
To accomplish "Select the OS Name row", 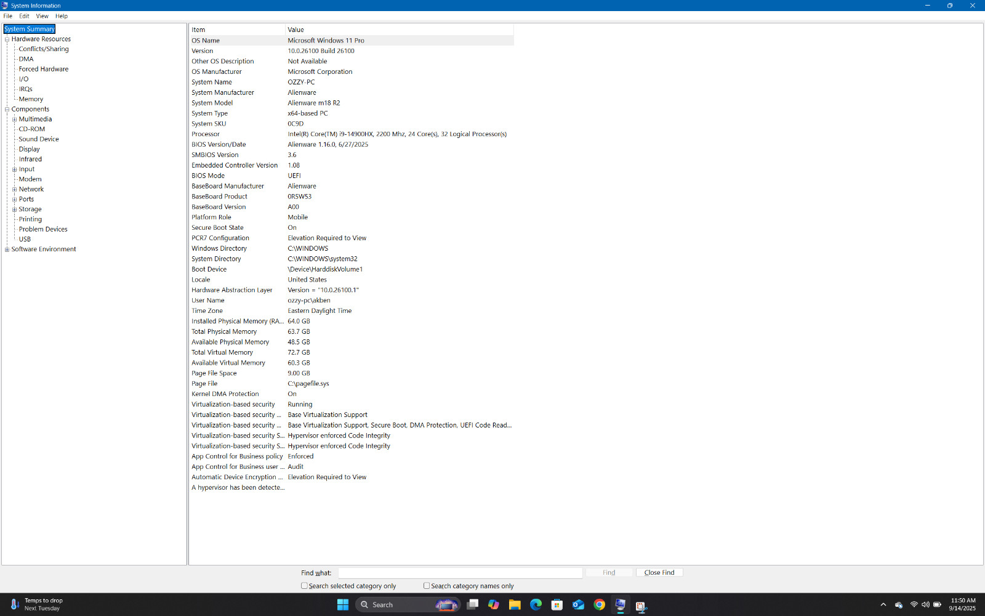I will [352, 41].
